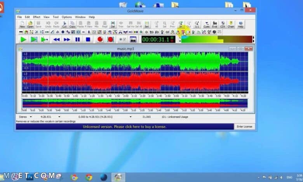Screen dimensions: 303x182
Task: Click the Help toolbar icon
Action: tap(240, 24)
